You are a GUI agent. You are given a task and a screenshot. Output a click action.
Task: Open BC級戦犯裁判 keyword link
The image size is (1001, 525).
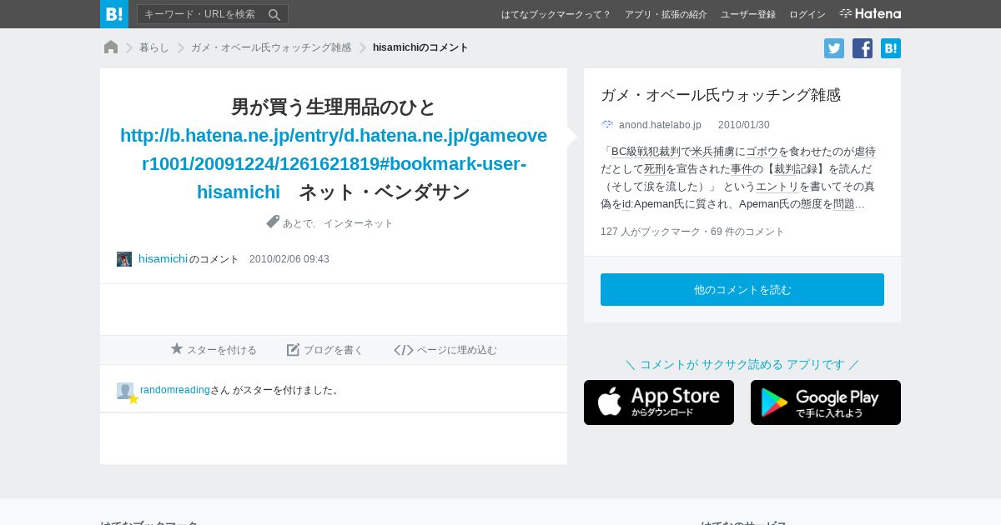point(646,152)
